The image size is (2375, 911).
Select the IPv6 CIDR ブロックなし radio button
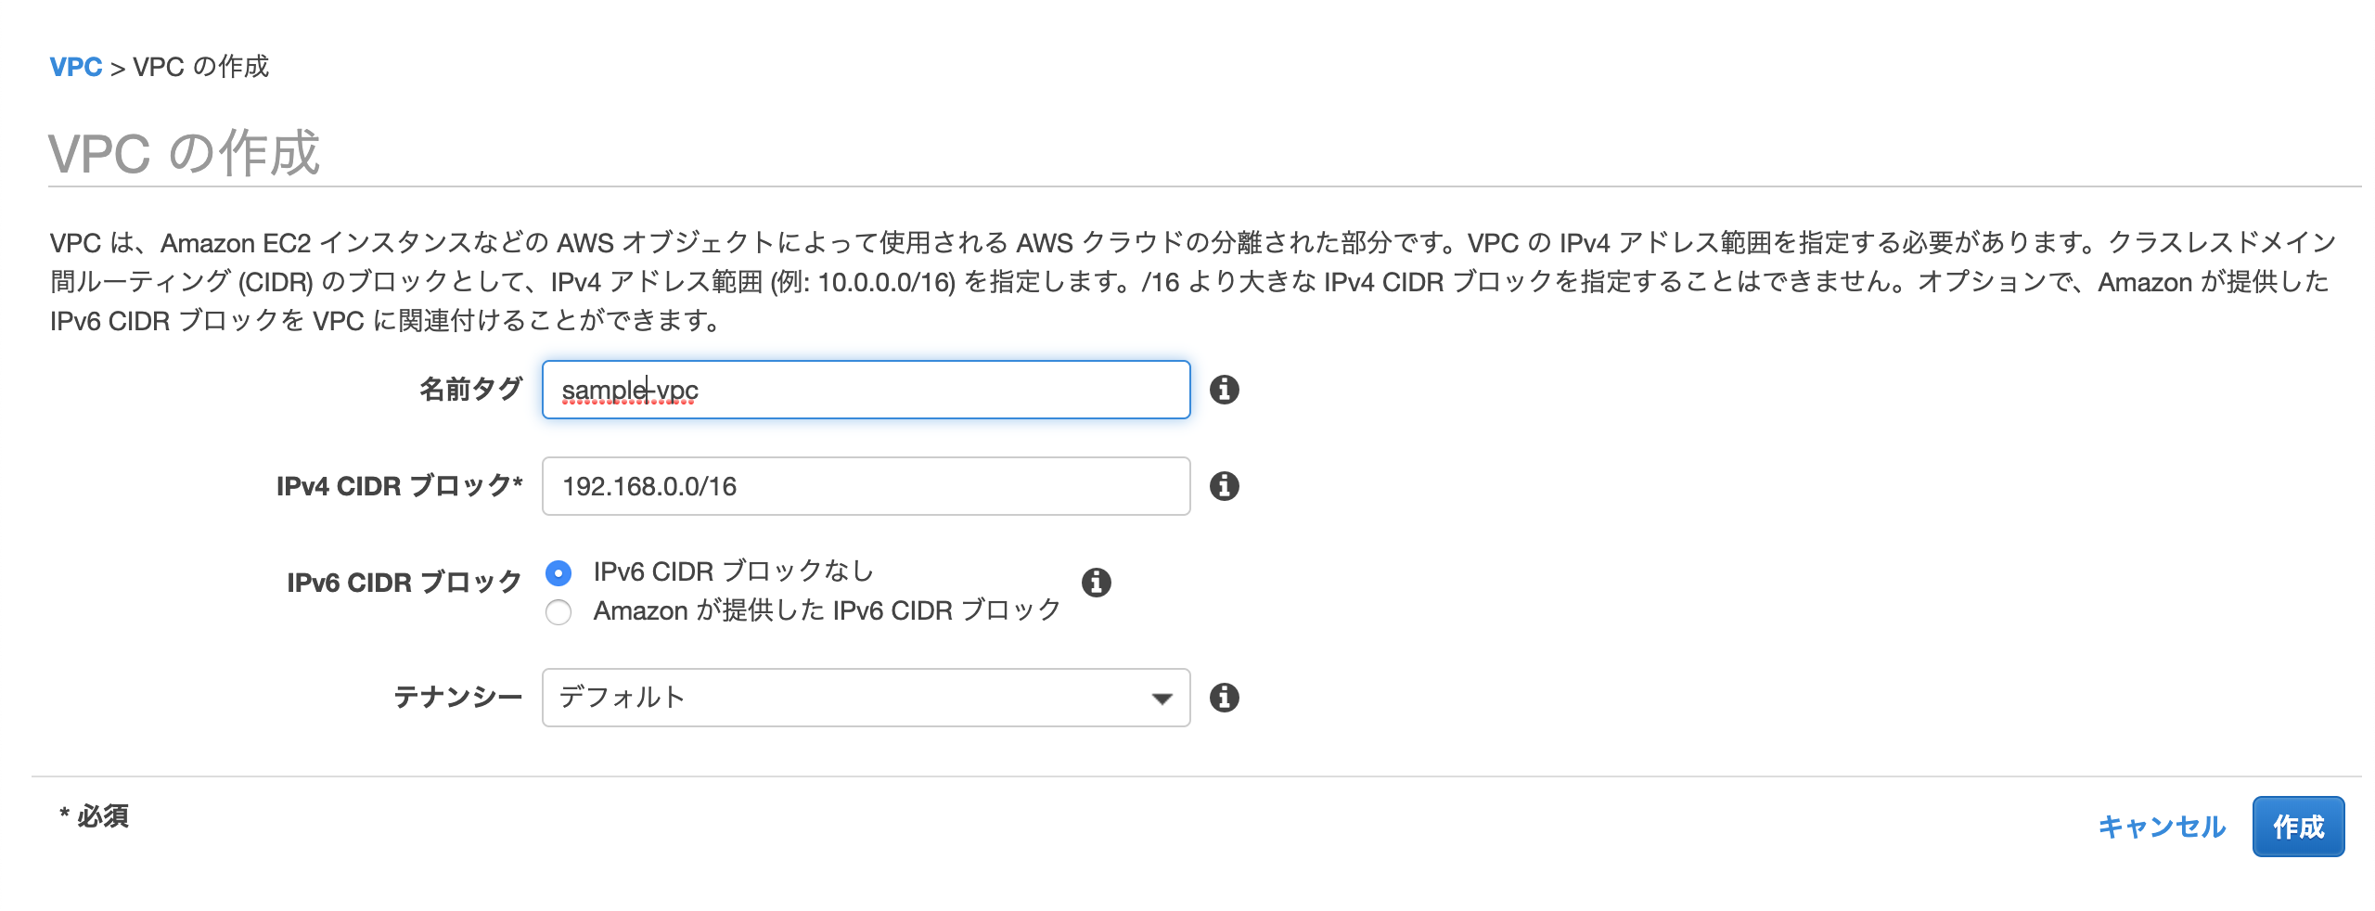tap(560, 572)
